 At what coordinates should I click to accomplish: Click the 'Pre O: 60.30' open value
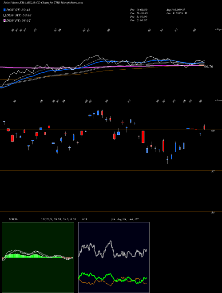[139, 10]
